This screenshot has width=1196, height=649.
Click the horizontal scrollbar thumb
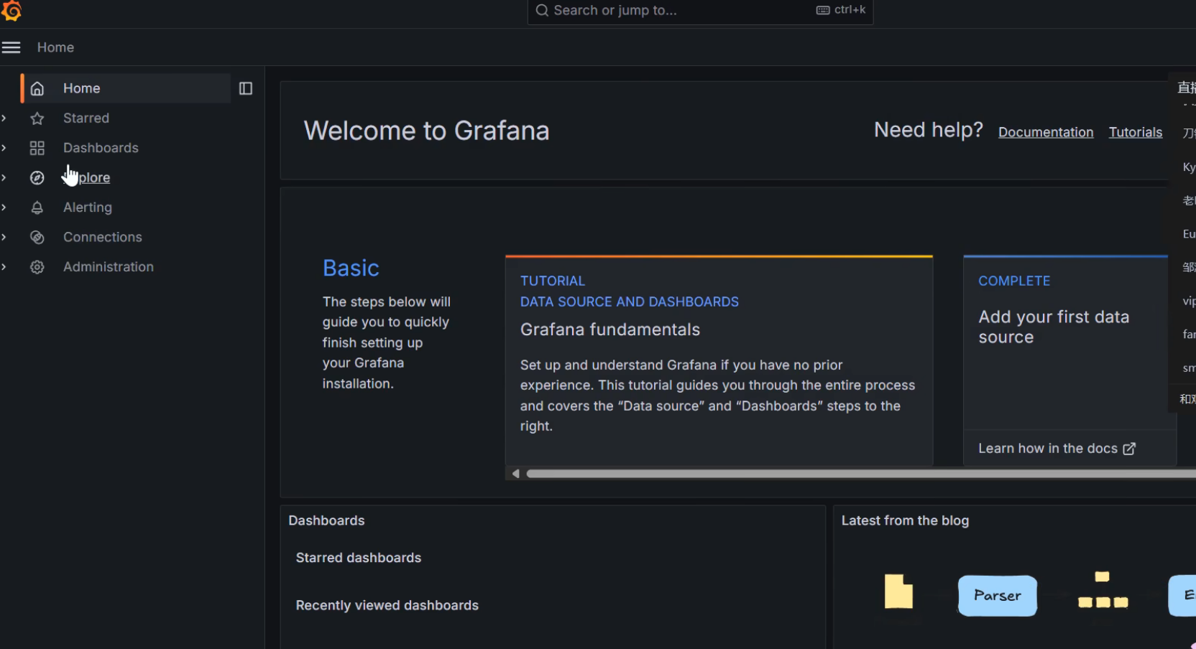pyautogui.click(x=861, y=474)
